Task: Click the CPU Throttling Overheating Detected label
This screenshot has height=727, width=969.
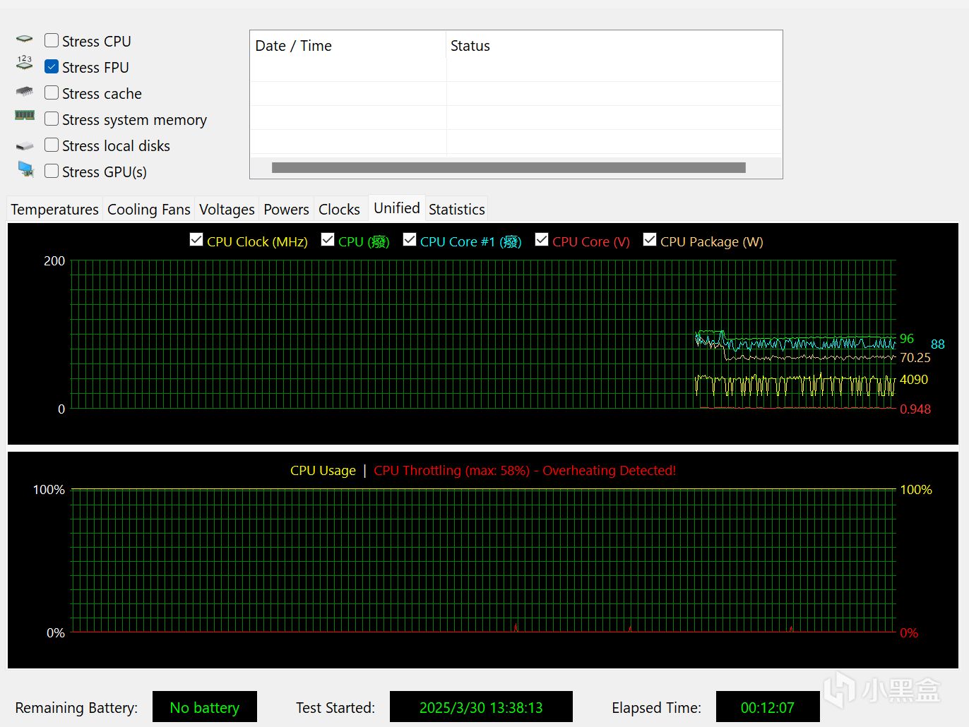Action: (x=525, y=471)
